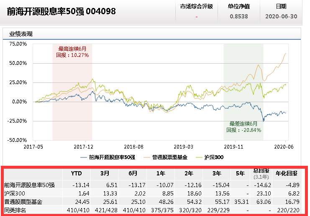Click the 3月 column header
This screenshot has width=310, height=216.
point(105,174)
